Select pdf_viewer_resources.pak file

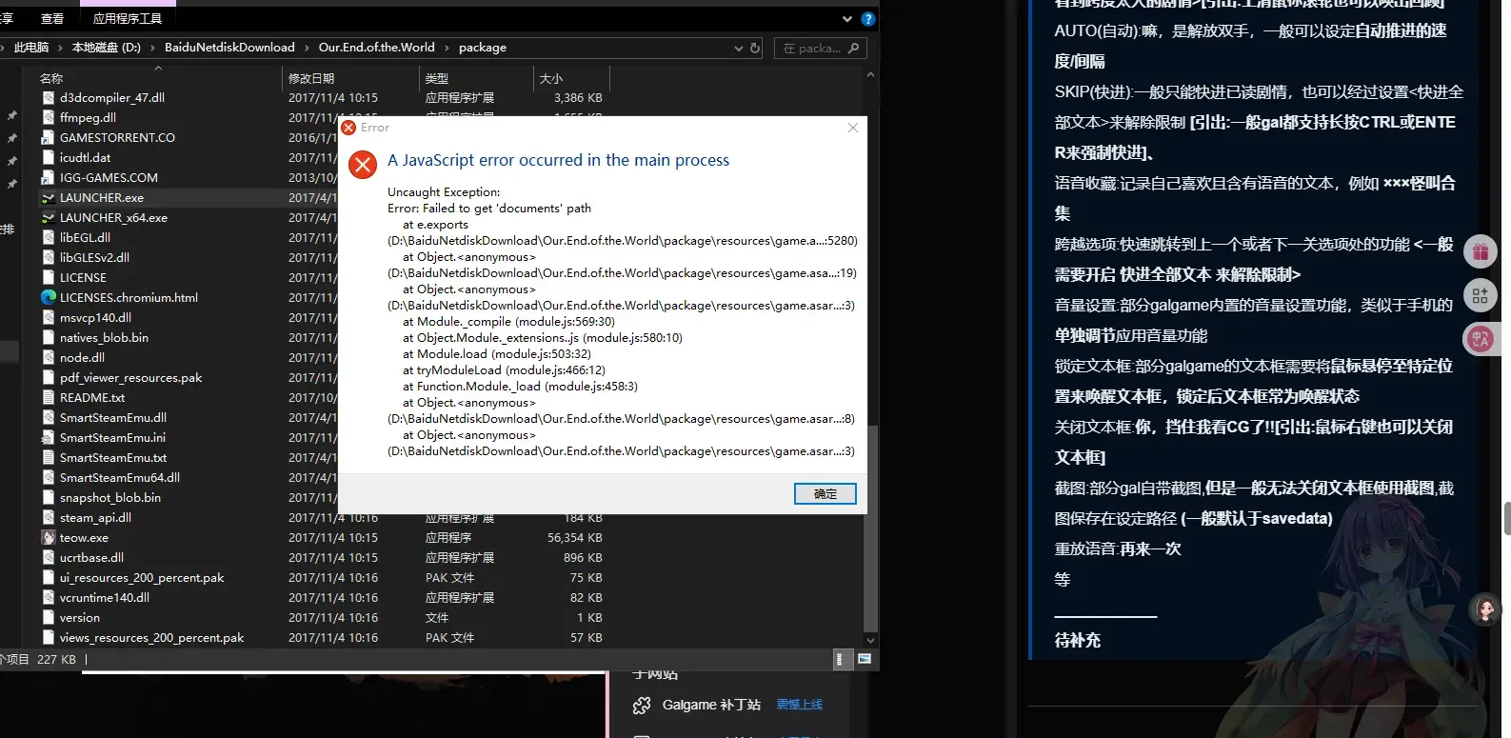pos(130,377)
